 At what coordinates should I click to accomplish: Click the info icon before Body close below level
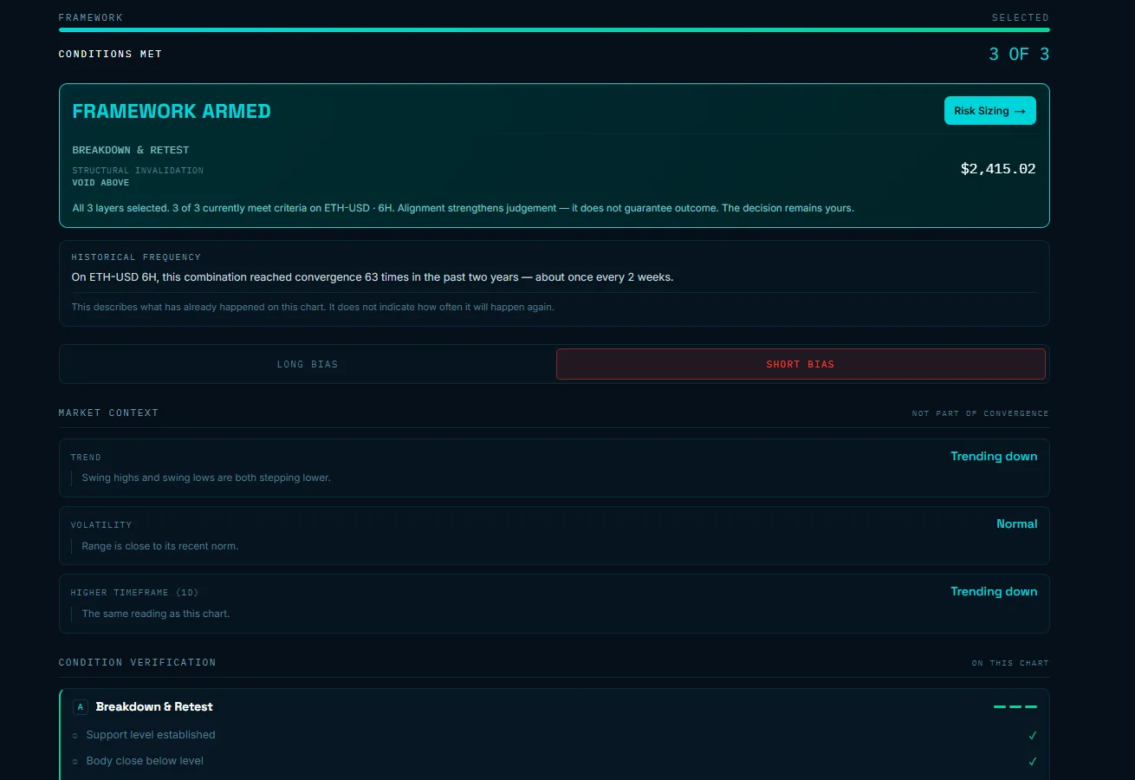coord(75,762)
